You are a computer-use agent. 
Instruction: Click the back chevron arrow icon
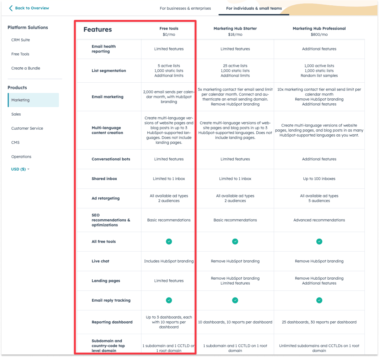coord(10,8)
